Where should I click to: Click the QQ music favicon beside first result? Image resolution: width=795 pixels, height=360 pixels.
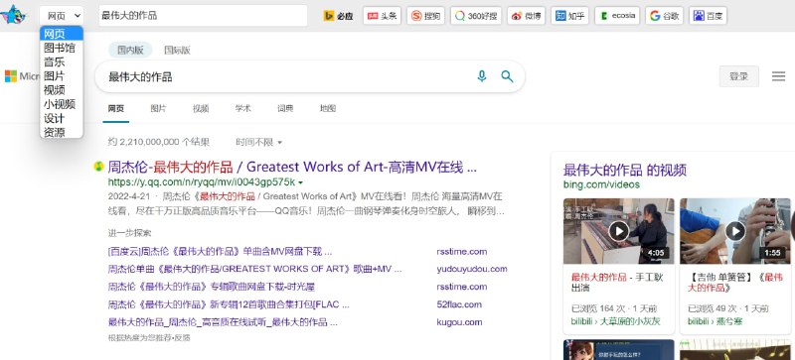coord(98,166)
